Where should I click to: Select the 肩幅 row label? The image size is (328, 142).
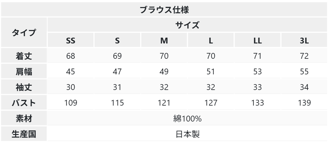click(x=24, y=72)
